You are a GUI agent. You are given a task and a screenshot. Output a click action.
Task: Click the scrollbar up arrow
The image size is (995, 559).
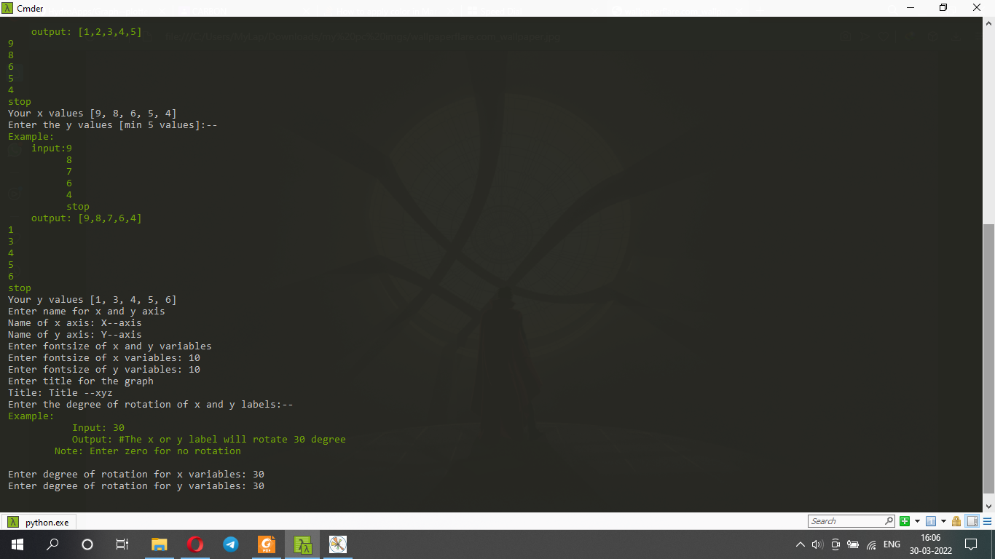pyautogui.click(x=988, y=24)
